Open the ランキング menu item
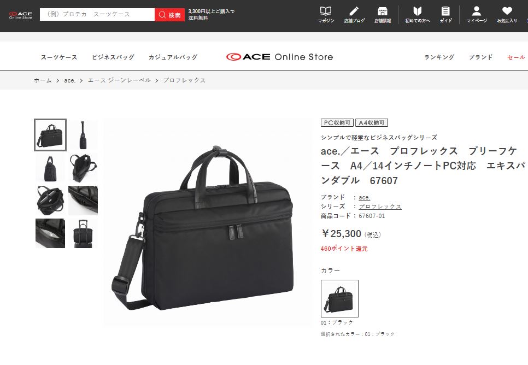The width and height of the screenshot is (528, 365). tap(439, 57)
